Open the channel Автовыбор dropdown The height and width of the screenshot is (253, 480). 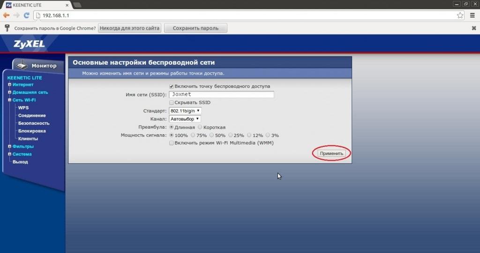[185, 119]
